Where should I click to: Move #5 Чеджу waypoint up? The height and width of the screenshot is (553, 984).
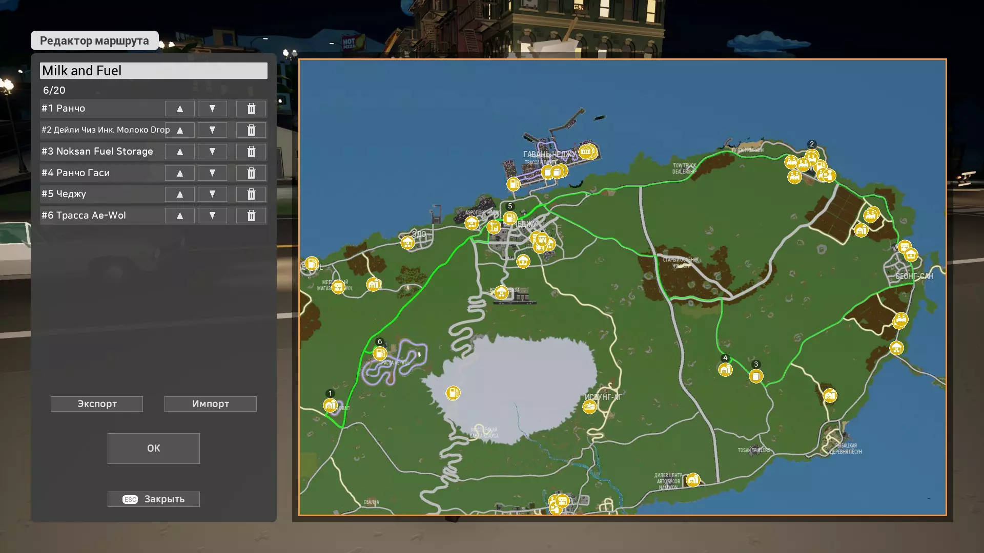coord(180,194)
